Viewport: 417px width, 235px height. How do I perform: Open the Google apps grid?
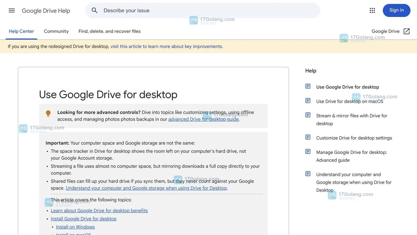pyautogui.click(x=372, y=10)
